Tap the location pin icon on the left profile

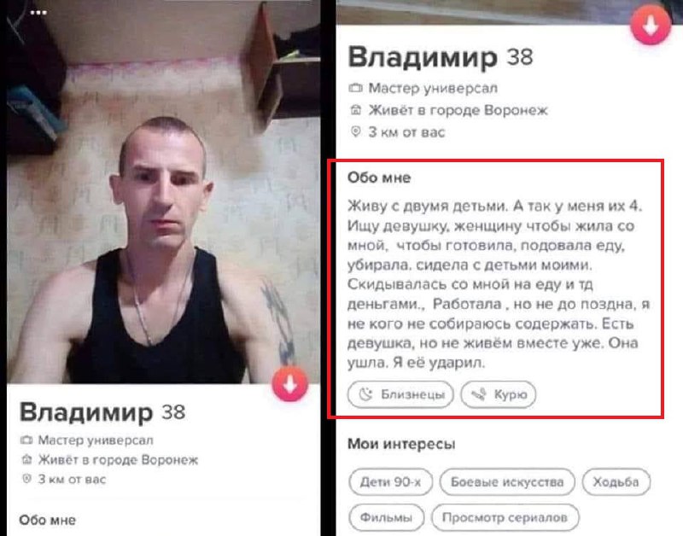pos(26,479)
